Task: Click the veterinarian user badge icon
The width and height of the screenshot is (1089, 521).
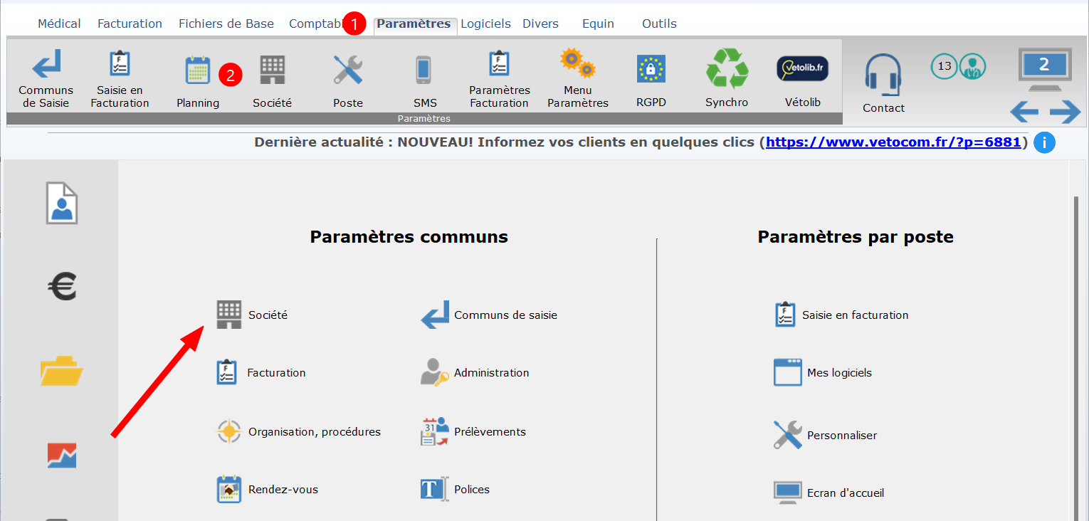Action: click(x=972, y=66)
